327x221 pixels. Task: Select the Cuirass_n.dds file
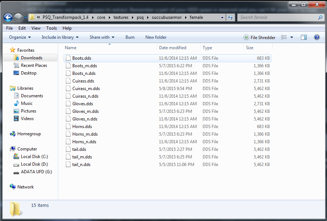point(167,96)
